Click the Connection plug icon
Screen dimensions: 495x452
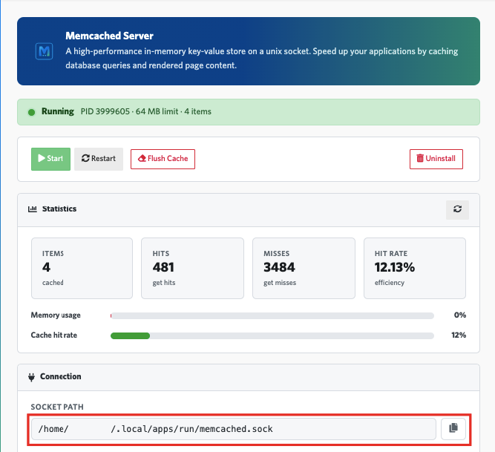coord(31,377)
